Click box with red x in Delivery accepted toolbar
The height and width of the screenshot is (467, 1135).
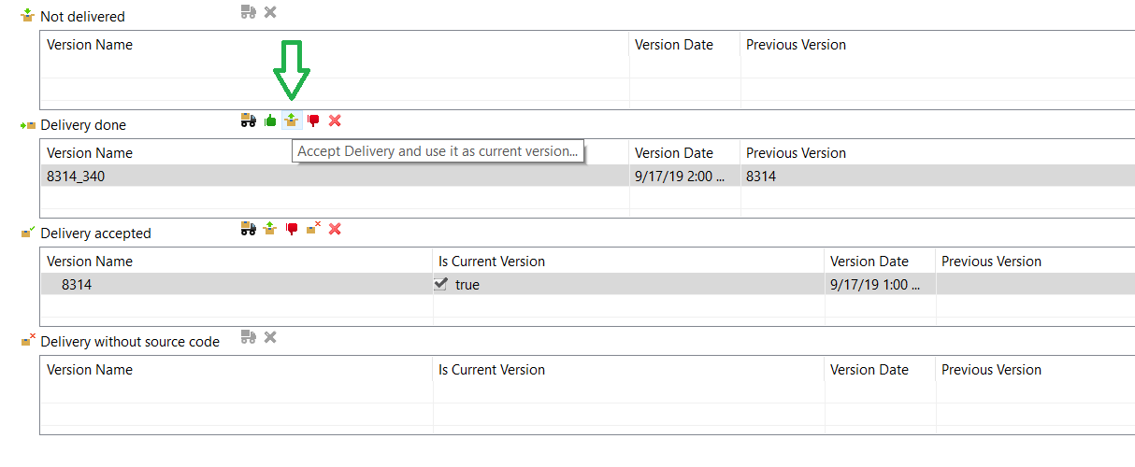[x=313, y=229]
